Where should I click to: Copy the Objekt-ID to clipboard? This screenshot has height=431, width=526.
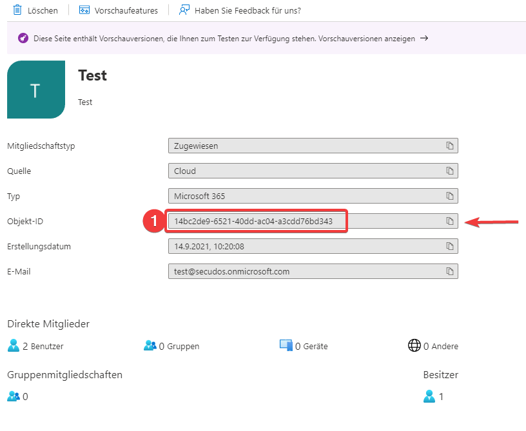[x=450, y=221]
